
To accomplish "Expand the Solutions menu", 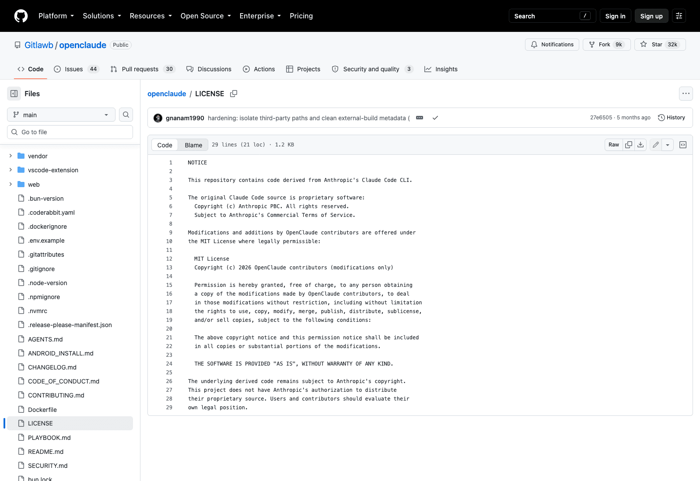I will pyautogui.click(x=102, y=16).
